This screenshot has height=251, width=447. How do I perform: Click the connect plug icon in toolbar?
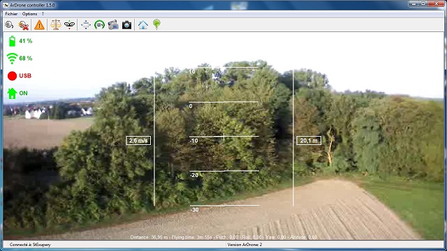coord(9,25)
